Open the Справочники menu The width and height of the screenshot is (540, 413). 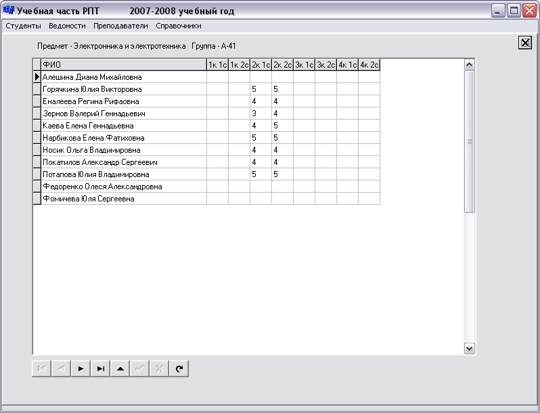pos(179,26)
